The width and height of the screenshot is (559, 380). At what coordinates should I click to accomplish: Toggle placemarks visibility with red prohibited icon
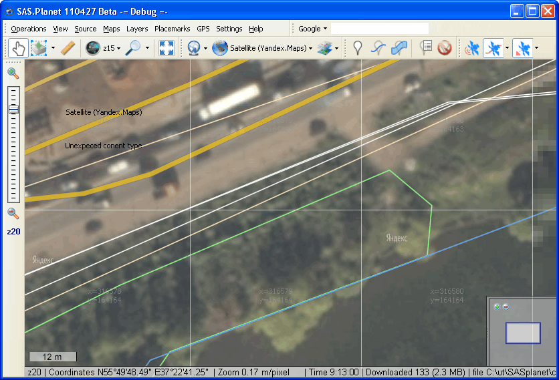(445, 48)
